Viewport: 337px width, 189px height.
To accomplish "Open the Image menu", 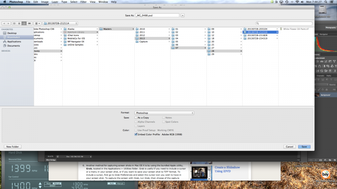I will click(x=45, y=2).
